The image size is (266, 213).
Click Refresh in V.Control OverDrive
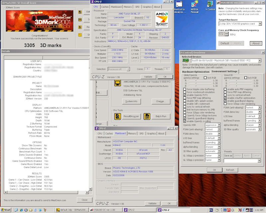click(230, 170)
